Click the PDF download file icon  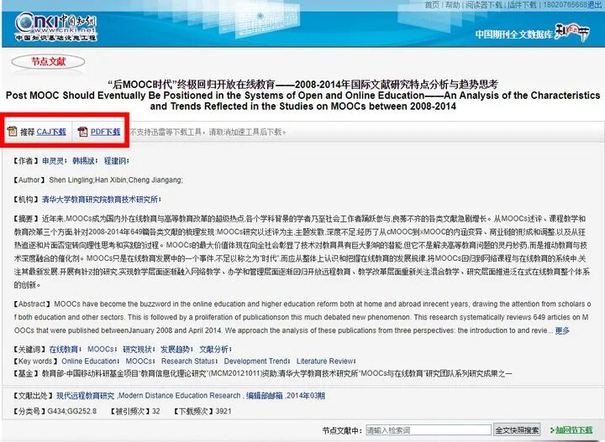coord(82,132)
